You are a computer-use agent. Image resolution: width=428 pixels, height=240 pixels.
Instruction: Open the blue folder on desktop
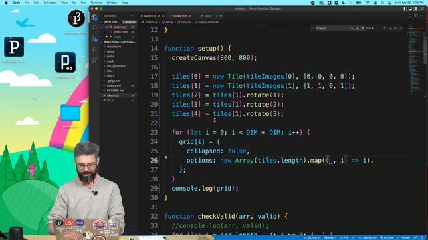point(70,113)
